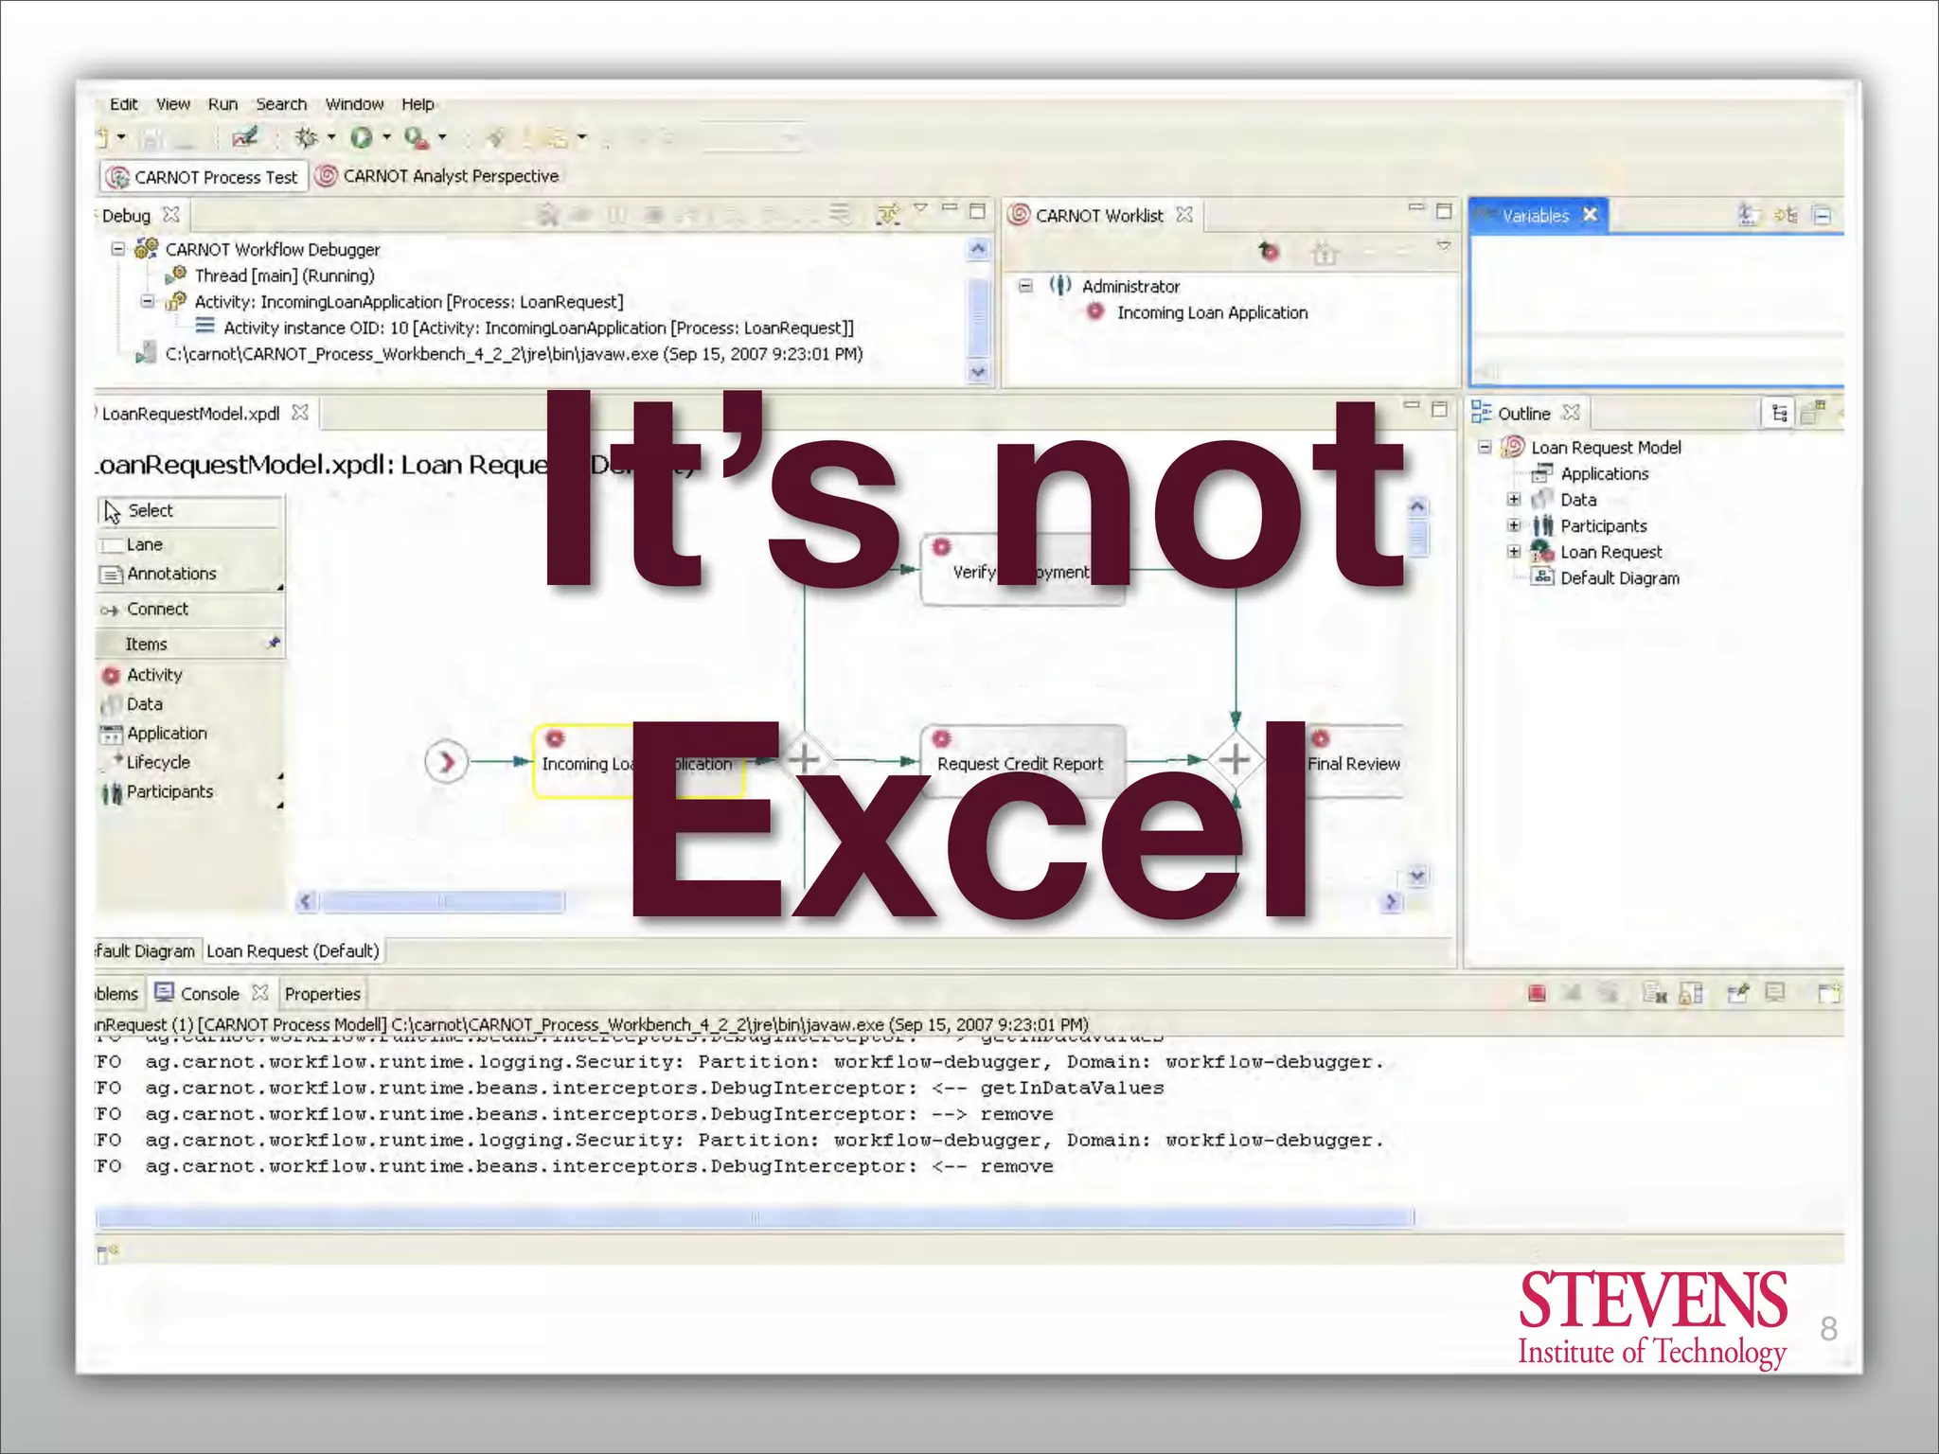Expand the Data node in Outline
Screen dimensions: 1939x1454
1514,499
